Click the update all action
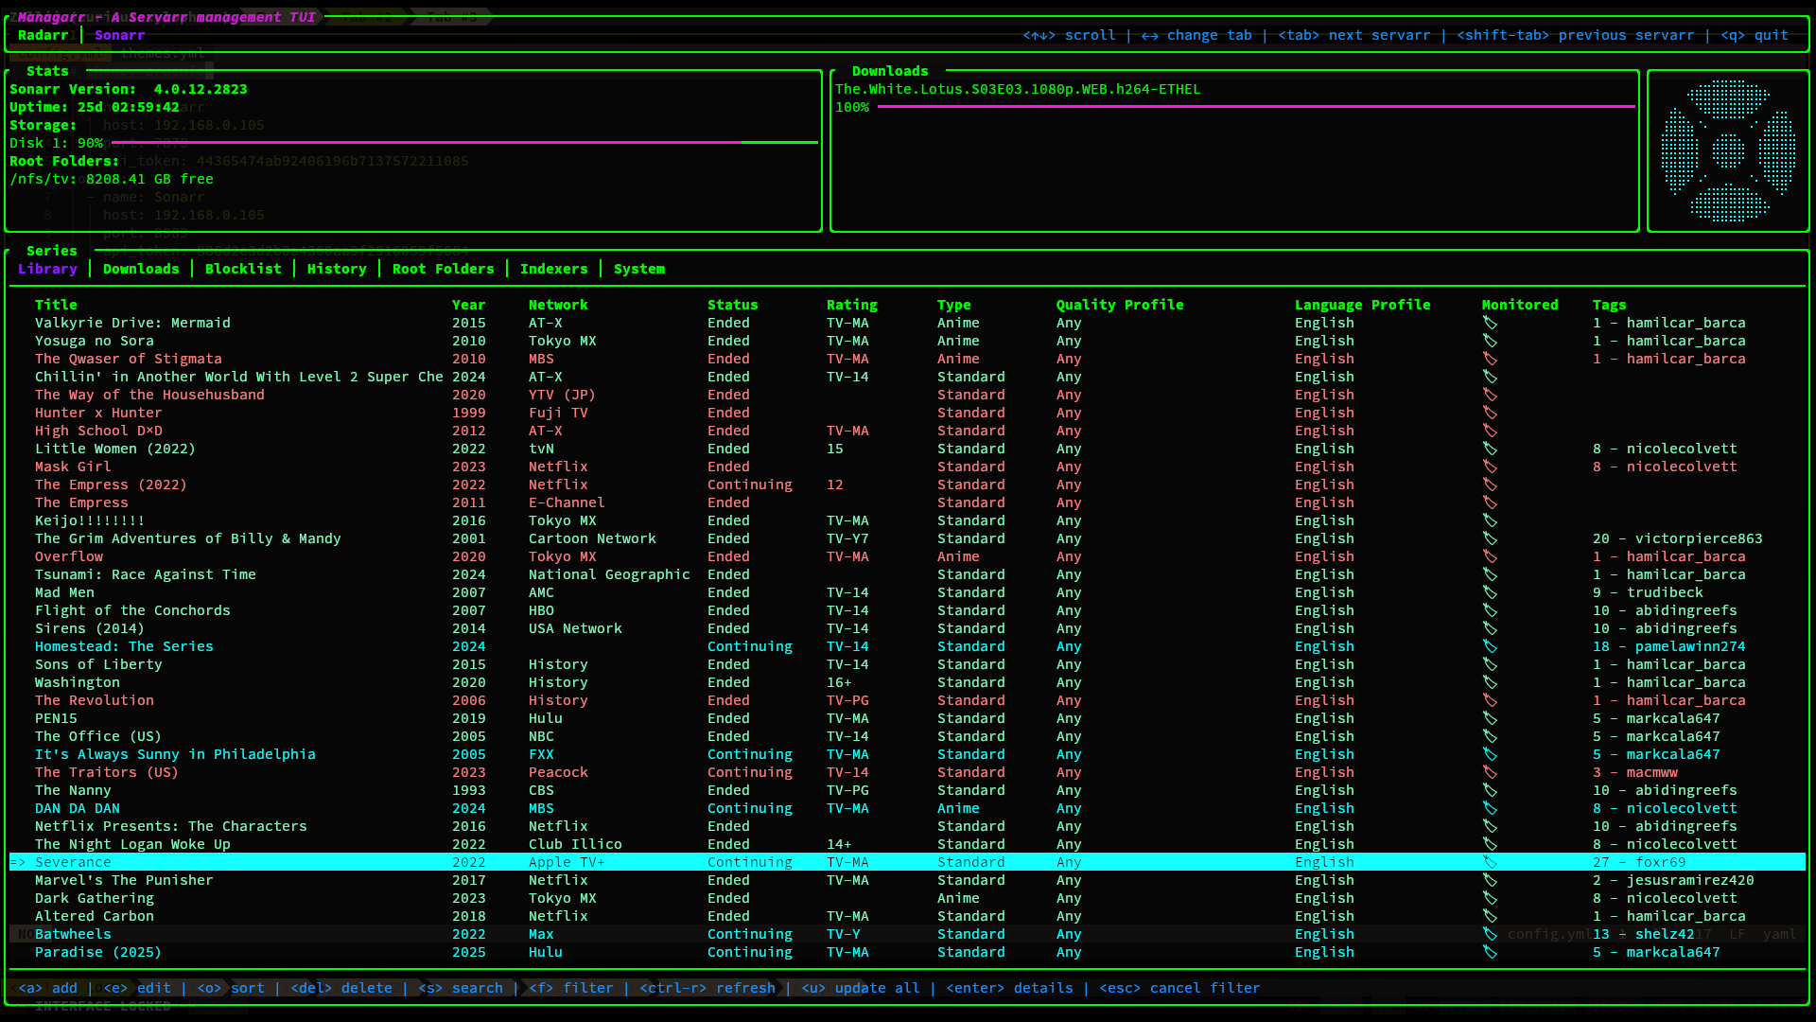 [x=864, y=987]
